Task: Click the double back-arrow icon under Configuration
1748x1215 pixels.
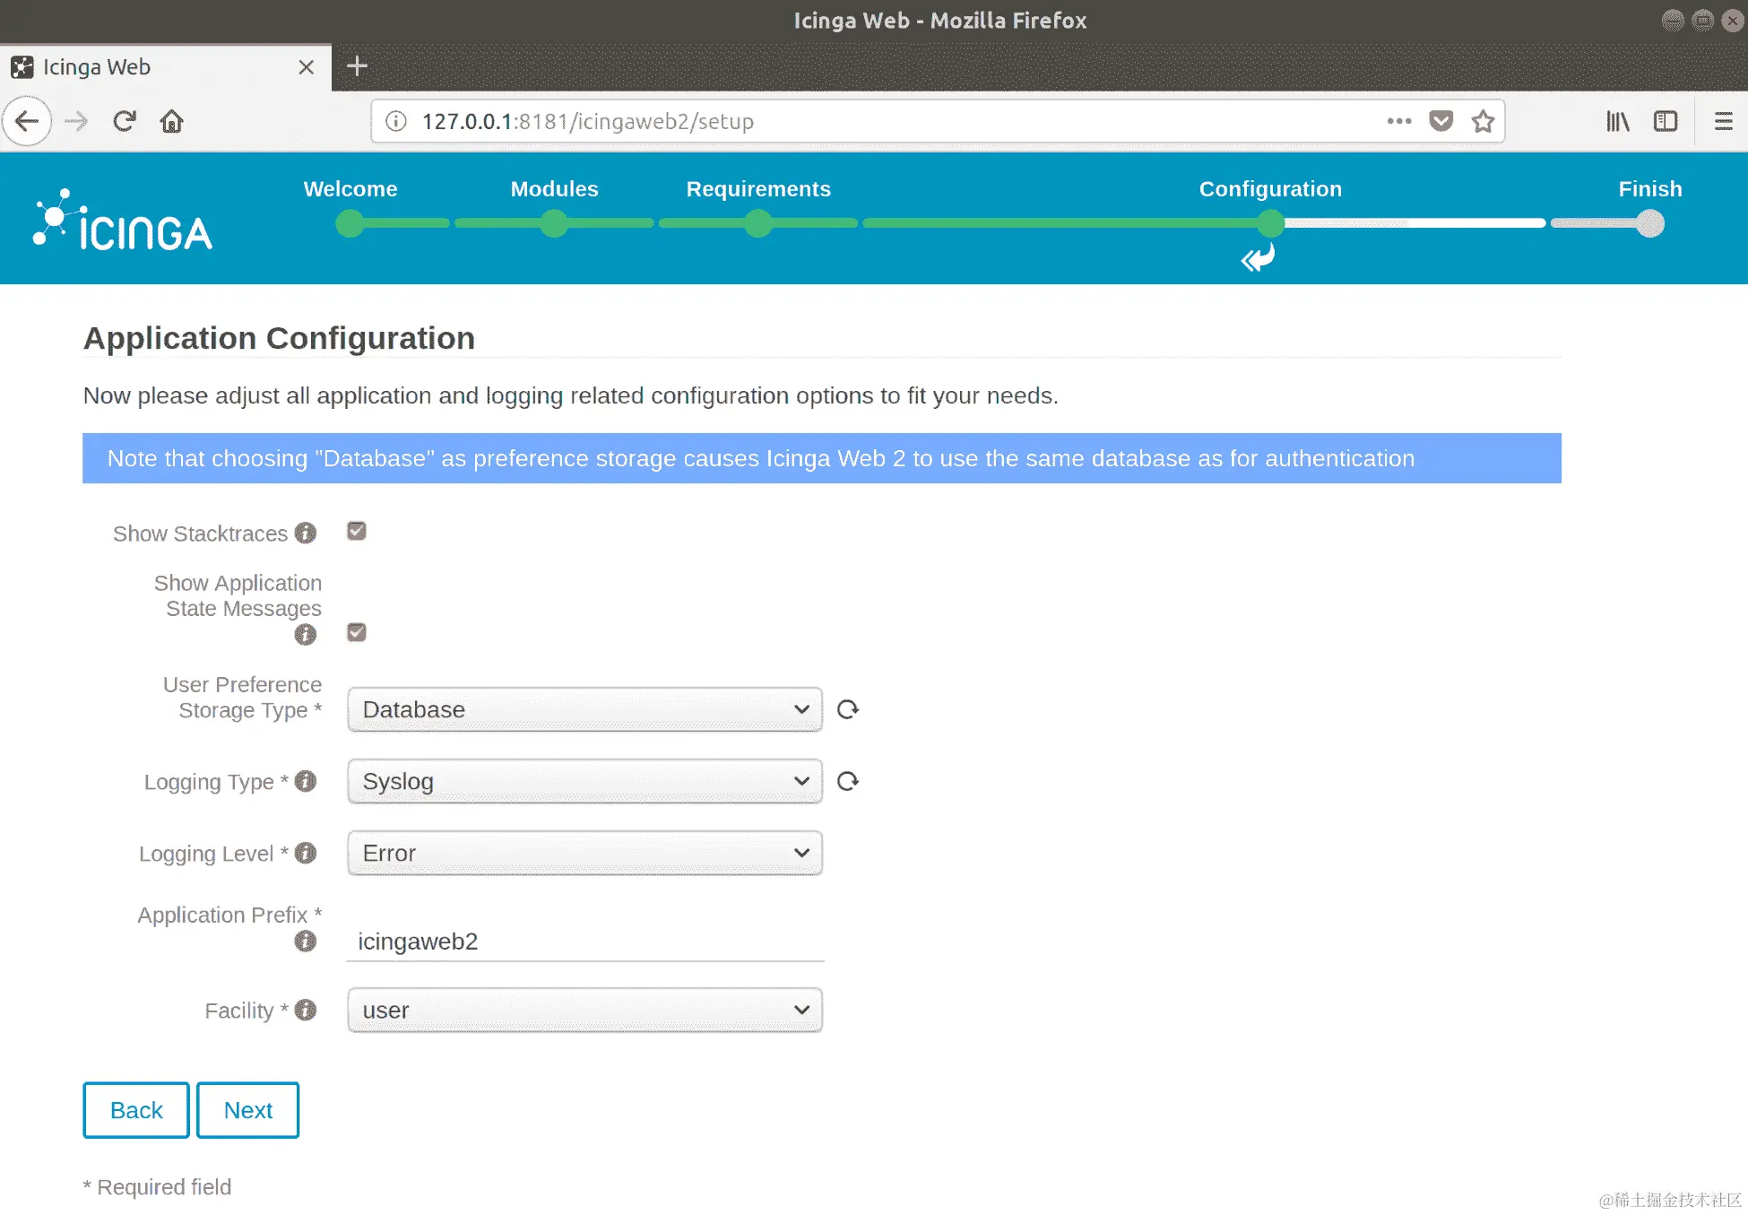Action: click(1258, 259)
